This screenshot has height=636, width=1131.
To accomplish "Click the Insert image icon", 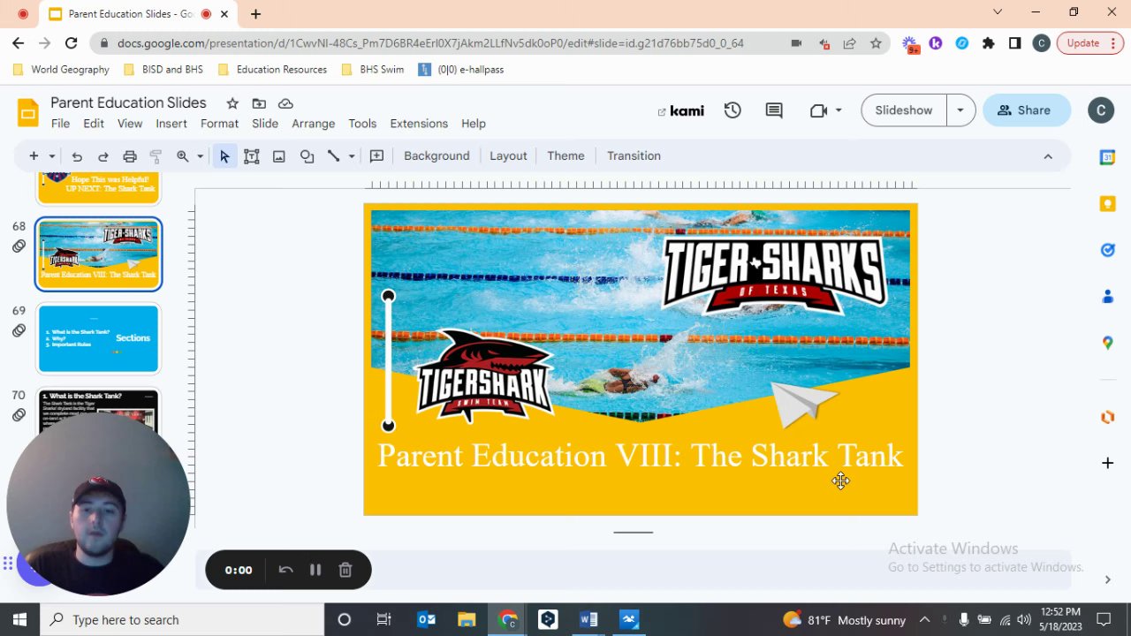I will pyautogui.click(x=279, y=156).
